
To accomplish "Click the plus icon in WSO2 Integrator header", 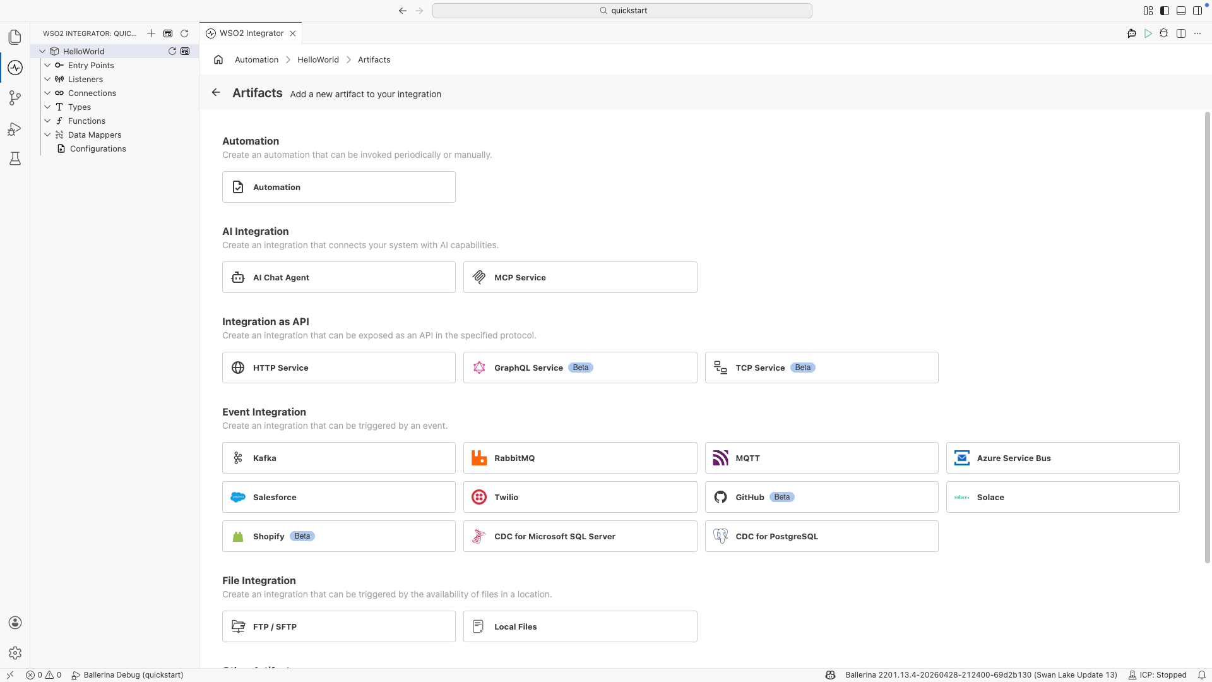I will pyautogui.click(x=151, y=33).
